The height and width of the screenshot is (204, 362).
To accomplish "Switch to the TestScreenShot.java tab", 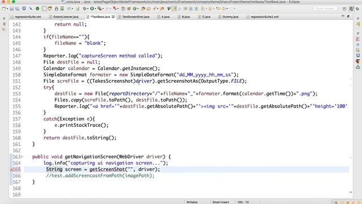I will (x=133, y=17).
